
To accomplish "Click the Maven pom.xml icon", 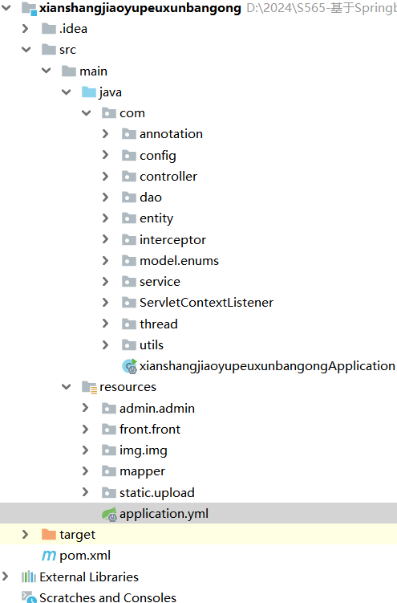I will point(49,556).
